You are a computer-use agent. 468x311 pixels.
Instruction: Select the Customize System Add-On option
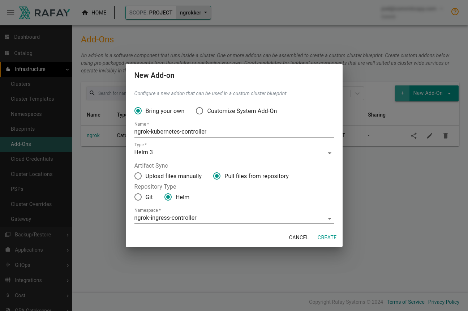199,111
